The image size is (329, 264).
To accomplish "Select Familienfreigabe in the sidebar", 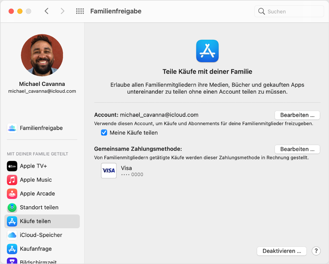I will tap(42, 128).
